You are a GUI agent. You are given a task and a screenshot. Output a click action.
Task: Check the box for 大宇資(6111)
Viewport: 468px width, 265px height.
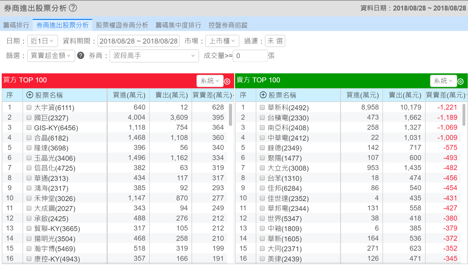tap(29, 108)
